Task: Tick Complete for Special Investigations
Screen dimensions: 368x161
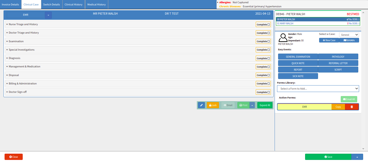Action: (269, 50)
